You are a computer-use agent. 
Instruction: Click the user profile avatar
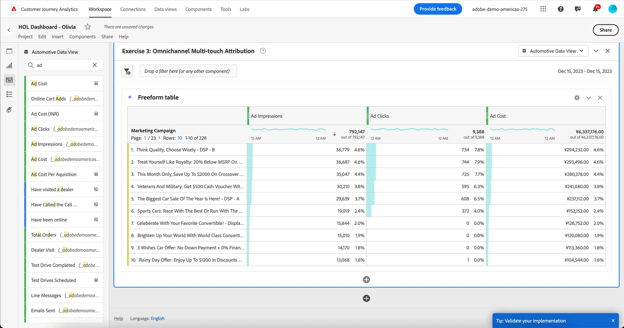coord(613,9)
